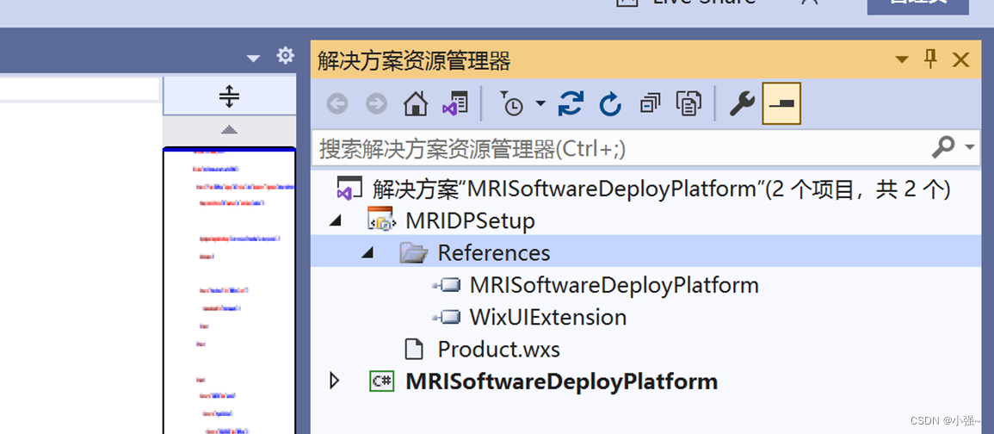Click the C# project icon
Screen dimensions: 994x434
coord(382,381)
